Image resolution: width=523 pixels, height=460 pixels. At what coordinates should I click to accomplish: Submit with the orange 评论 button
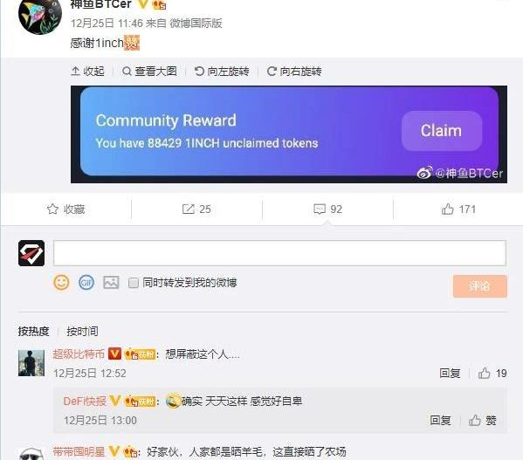pyautogui.click(x=480, y=286)
